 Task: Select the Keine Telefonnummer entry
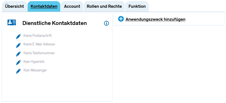(x=39, y=53)
